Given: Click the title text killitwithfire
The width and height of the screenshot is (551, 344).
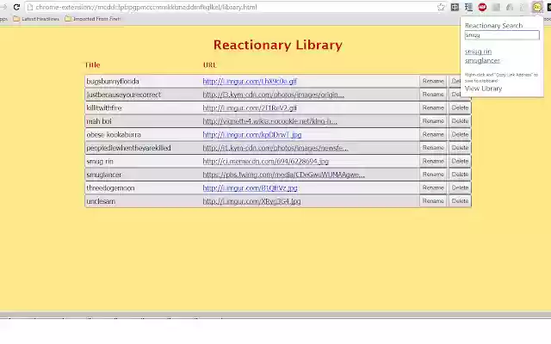Looking at the screenshot, I should point(104,108).
